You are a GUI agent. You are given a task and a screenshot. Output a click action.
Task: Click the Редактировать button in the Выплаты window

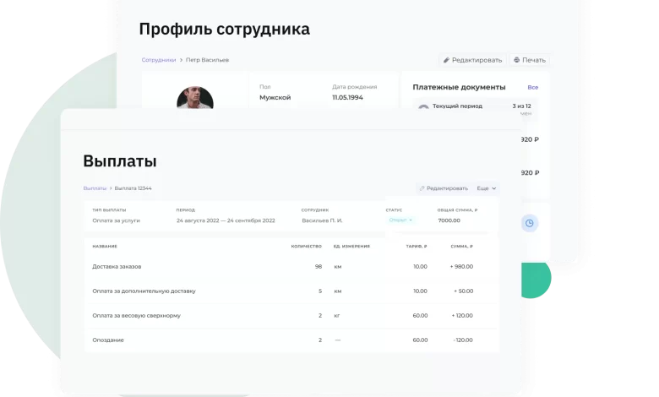[x=444, y=188]
